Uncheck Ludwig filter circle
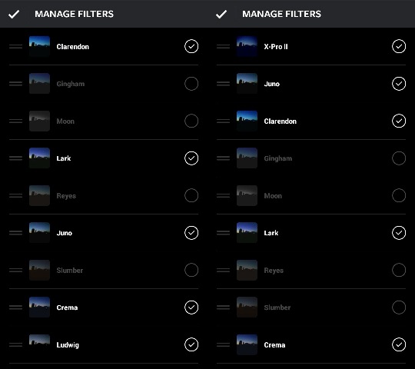 [x=191, y=345]
